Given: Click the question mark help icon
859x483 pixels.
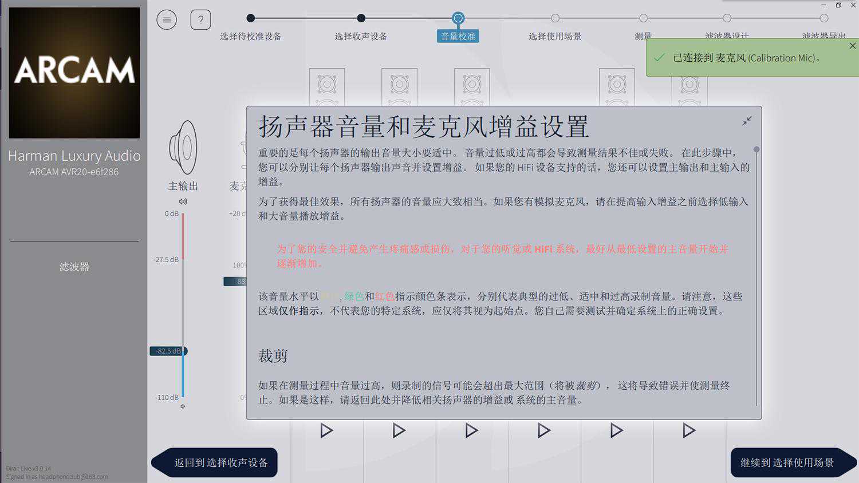Looking at the screenshot, I should 200,20.
